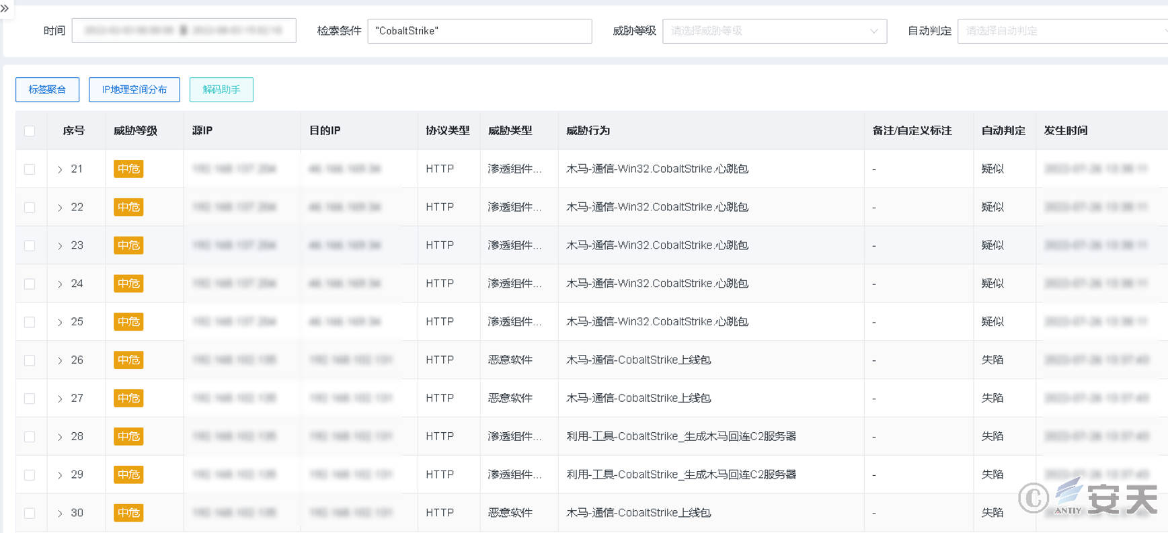Click 失陷 verdict in row 26

(x=992, y=360)
